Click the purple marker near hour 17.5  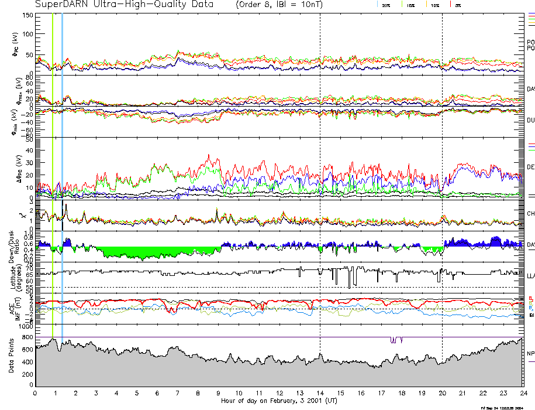(396, 340)
